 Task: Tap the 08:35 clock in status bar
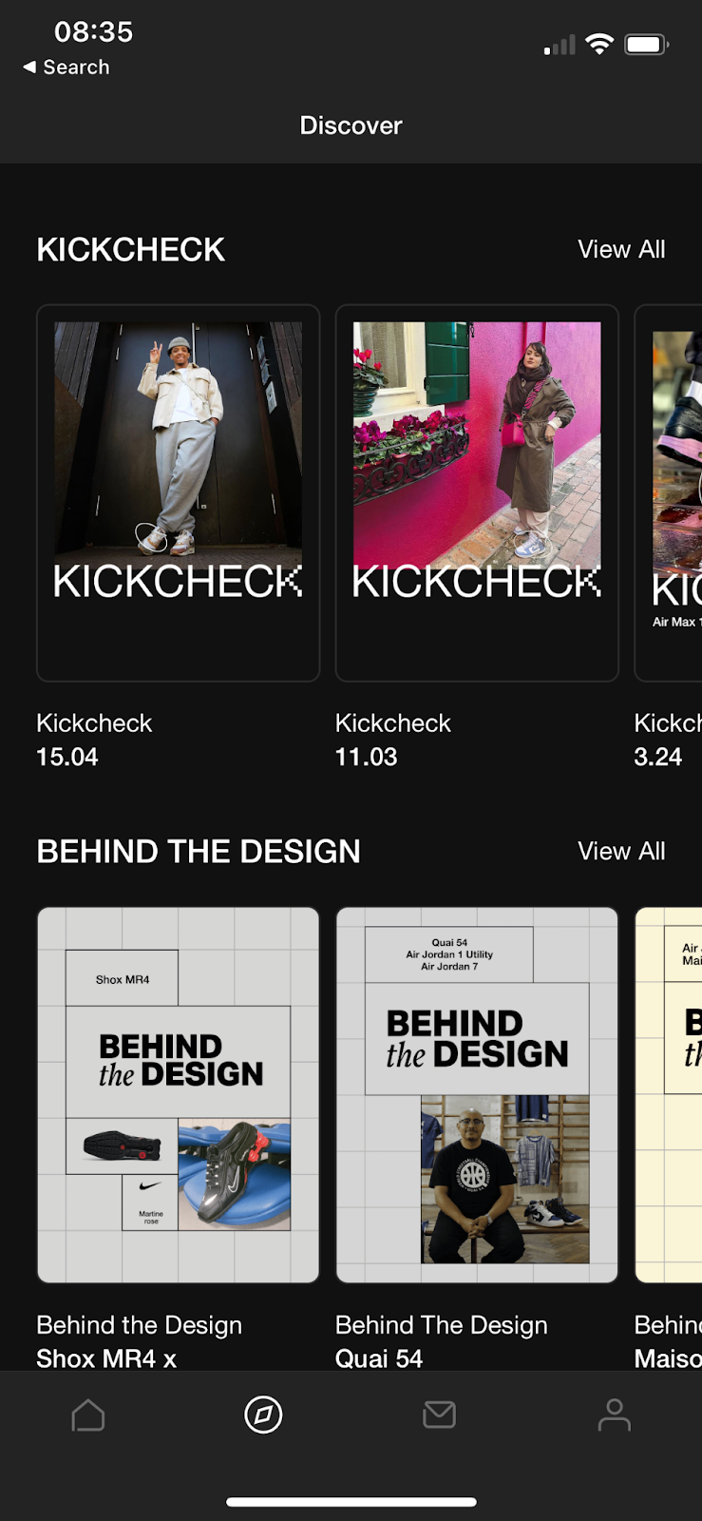point(93,31)
